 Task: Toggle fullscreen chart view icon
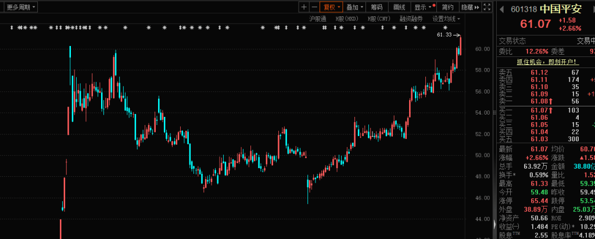(x=488, y=7)
